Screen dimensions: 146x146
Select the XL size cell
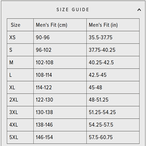click(20, 87)
